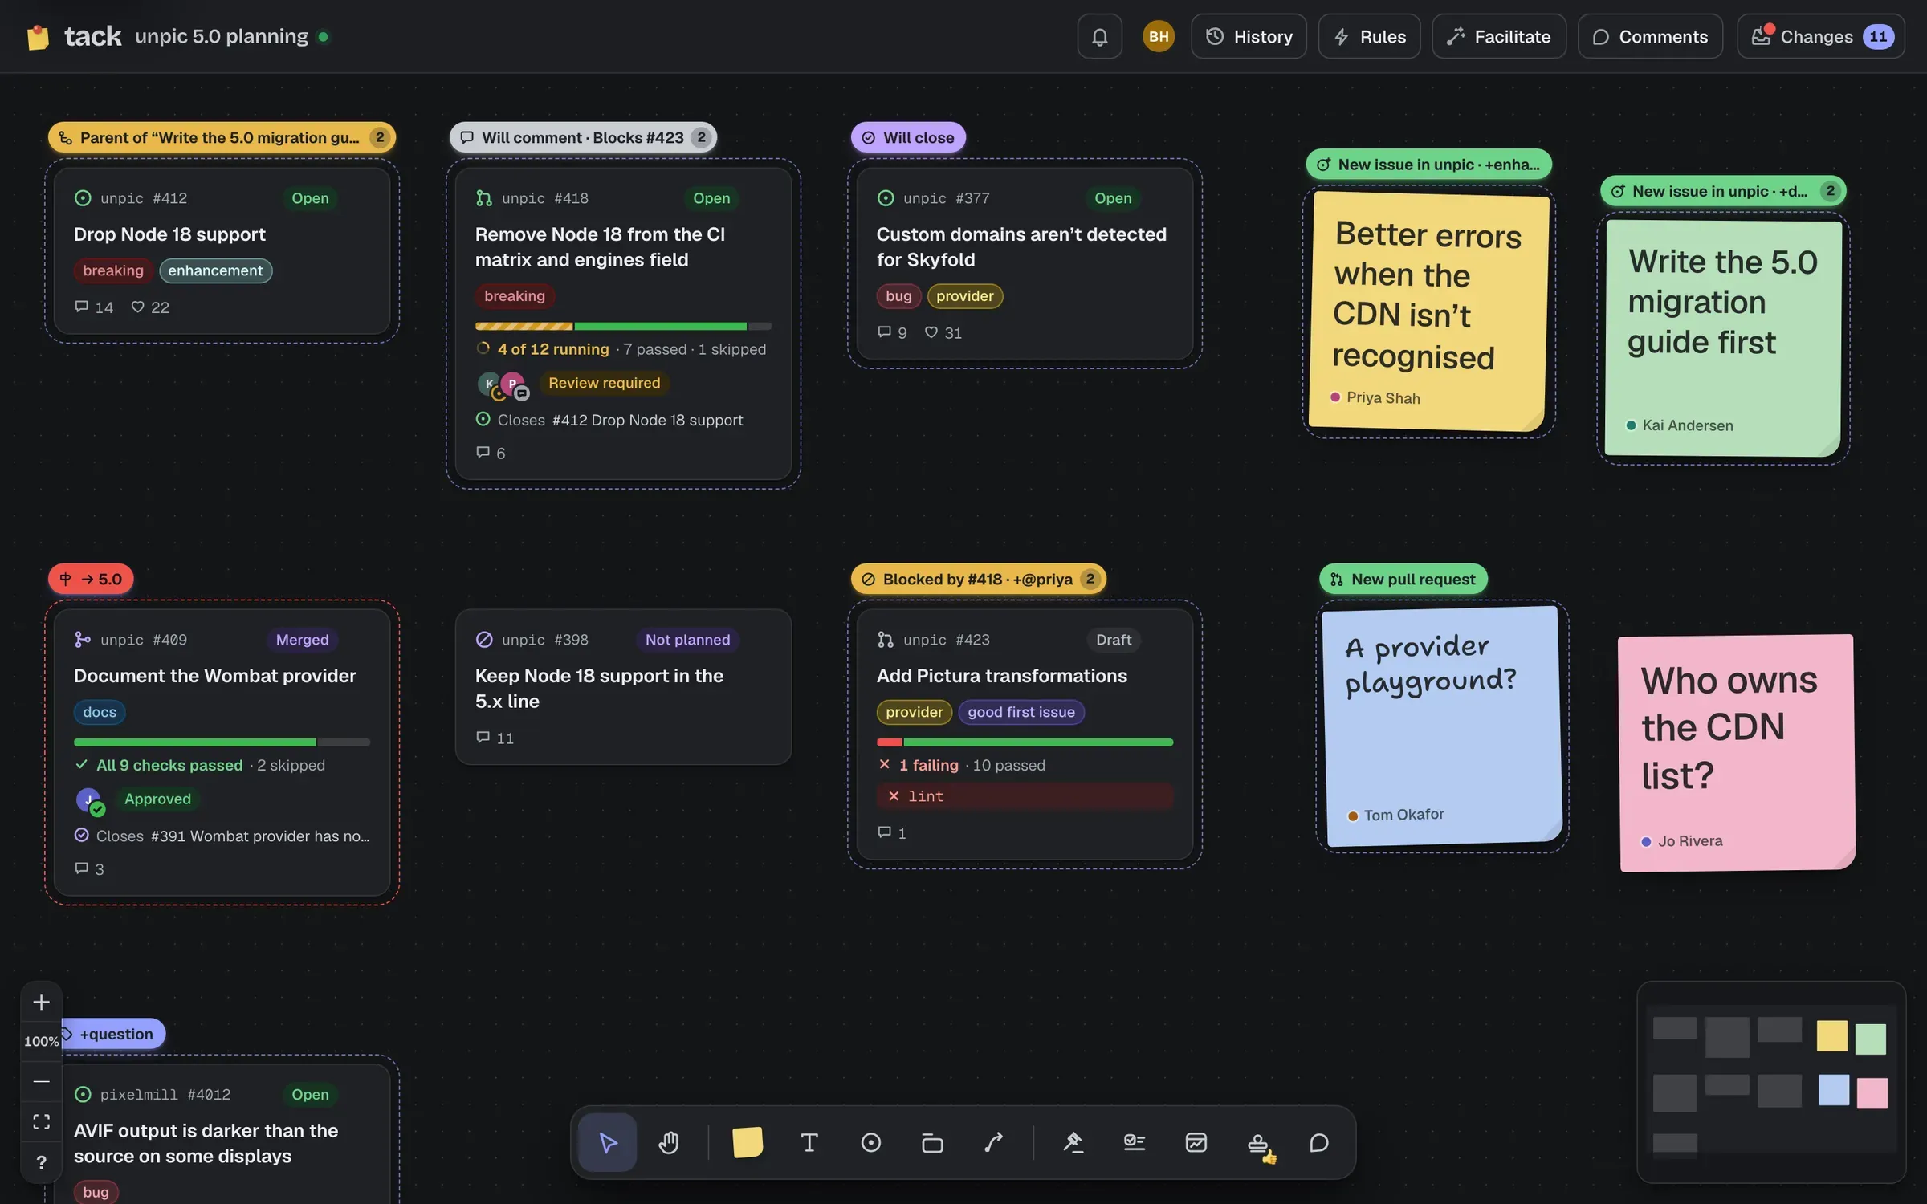
Task: Fit board to screen icon
Action: tap(41, 1121)
